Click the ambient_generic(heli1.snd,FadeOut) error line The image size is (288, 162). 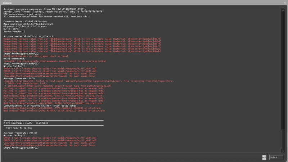[57, 86]
